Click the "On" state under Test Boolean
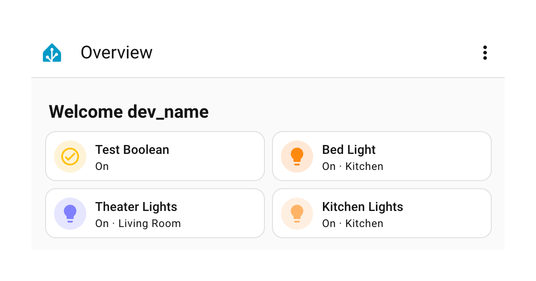Screen dimensions: 536x281 [102, 166]
